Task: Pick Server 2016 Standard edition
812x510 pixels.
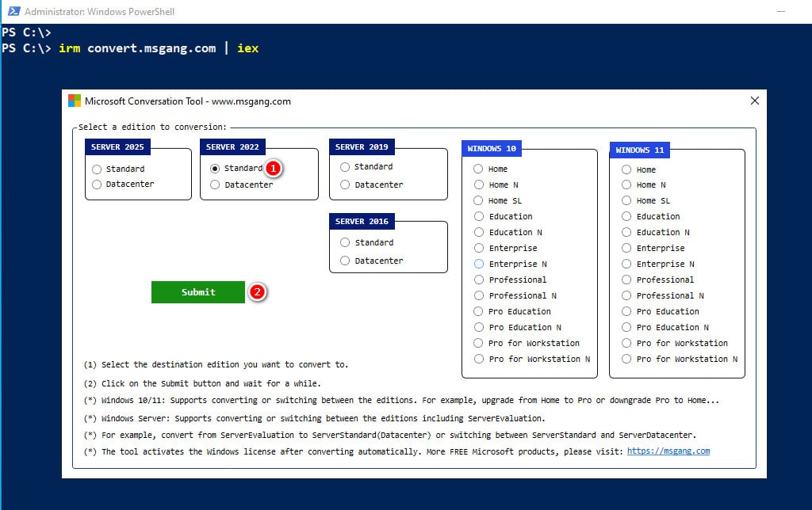Action: point(345,242)
